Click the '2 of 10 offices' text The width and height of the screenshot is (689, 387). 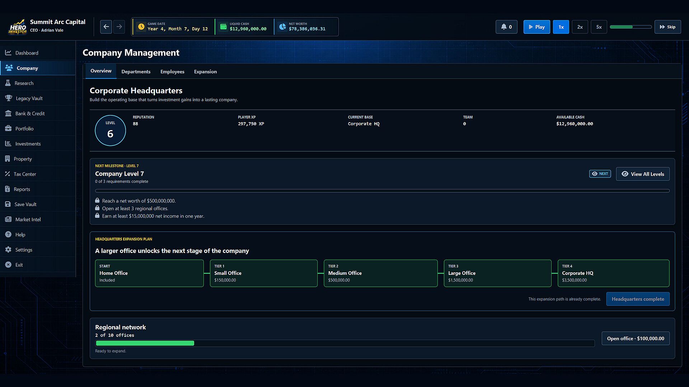click(114, 335)
